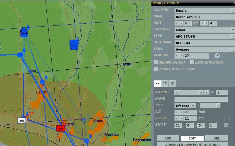Open the route waypoints tab icon
The image size is (235, 146).
pyautogui.click(x=157, y=83)
